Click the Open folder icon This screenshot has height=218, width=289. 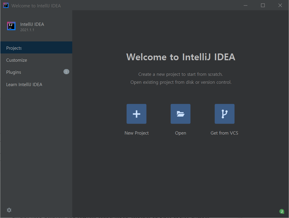pyautogui.click(x=180, y=114)
